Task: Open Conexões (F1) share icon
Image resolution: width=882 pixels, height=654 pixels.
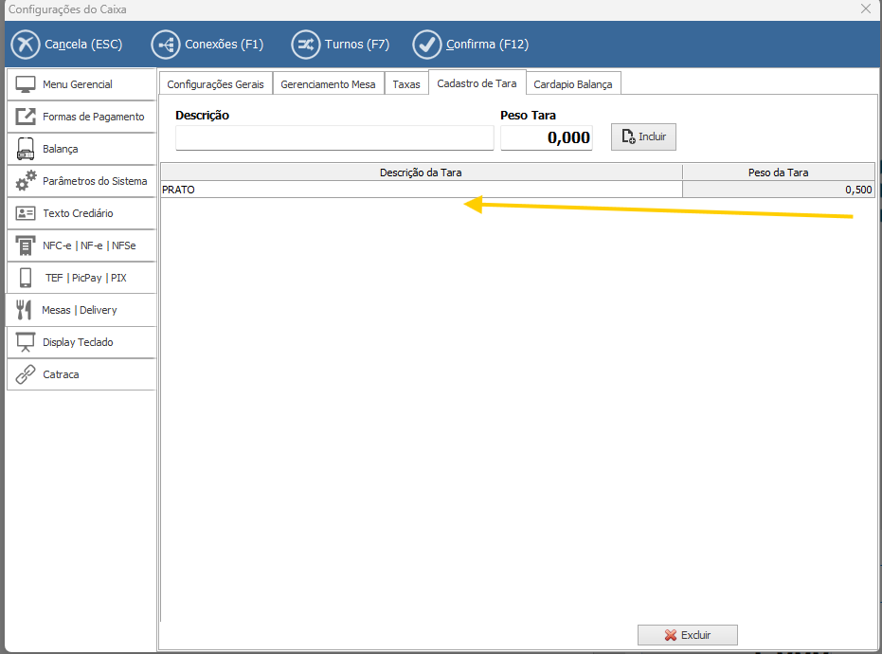Action: coord(165,45)
